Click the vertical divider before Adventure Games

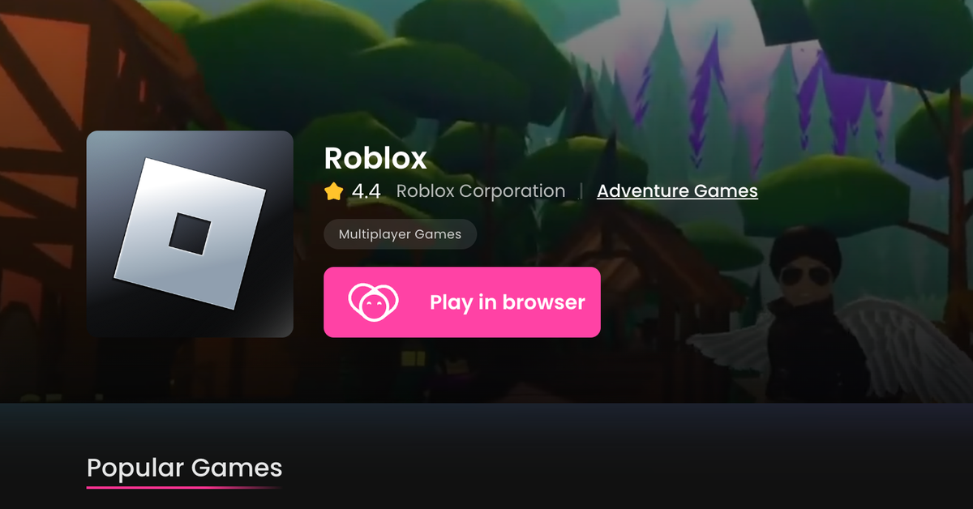581,191
